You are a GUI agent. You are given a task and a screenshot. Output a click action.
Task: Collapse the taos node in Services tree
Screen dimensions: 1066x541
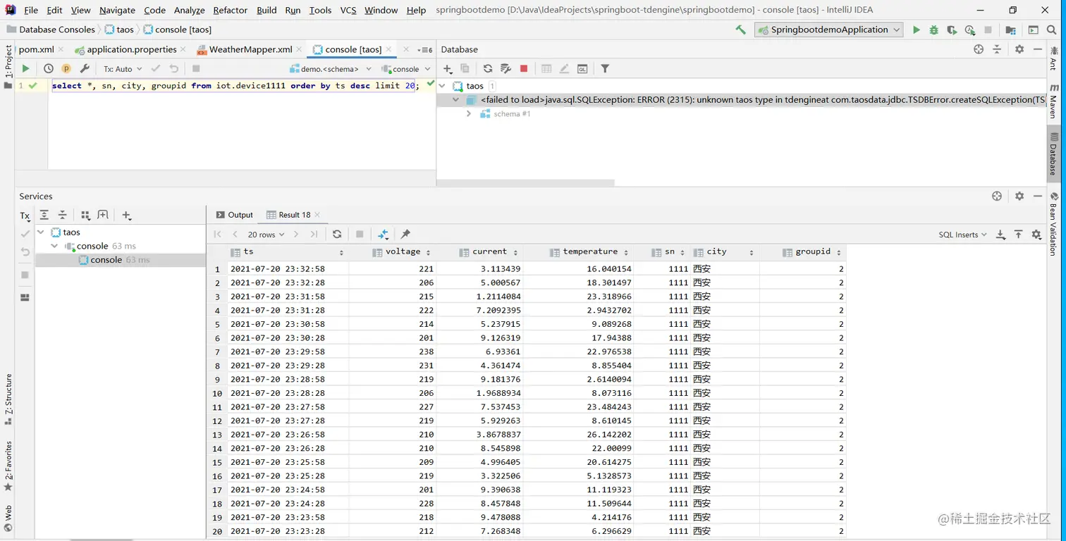pos(41,232)
